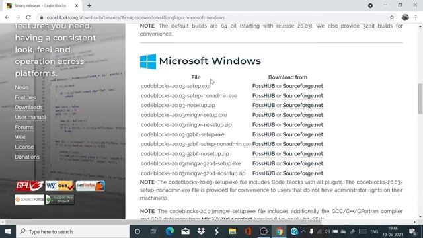Viewport: 423px width, 238px height.
Task: Select the file name codeblocks-20.03-nosetup.zip
Action: point(178,105)
